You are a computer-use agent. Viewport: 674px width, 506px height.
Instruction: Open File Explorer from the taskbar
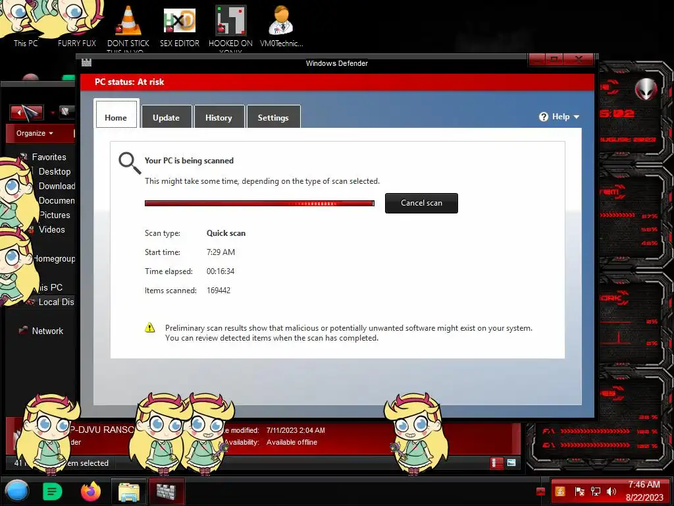coord(128,492)
